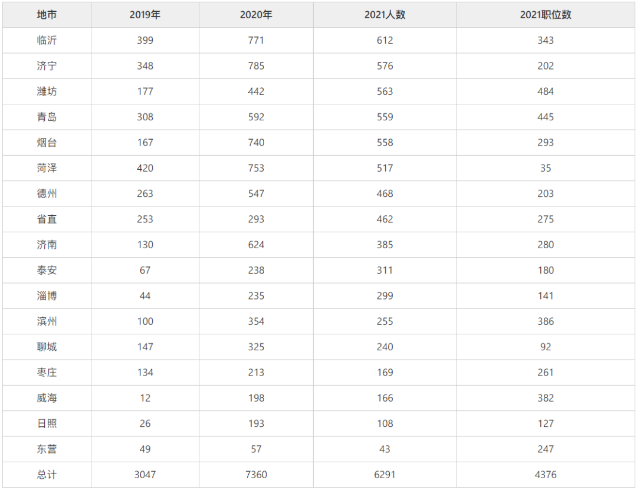Select the 潍坊 2021 positions value 484

pos(546,91)
